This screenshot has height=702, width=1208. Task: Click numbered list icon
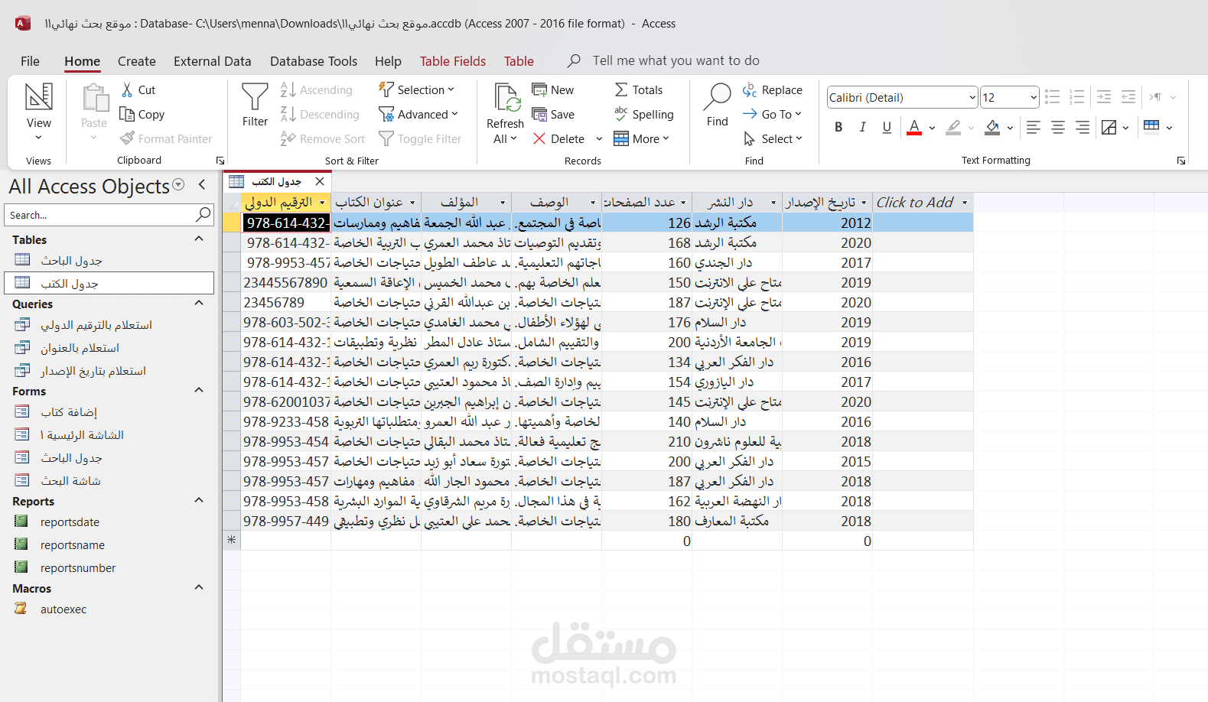click(1077, 97)
